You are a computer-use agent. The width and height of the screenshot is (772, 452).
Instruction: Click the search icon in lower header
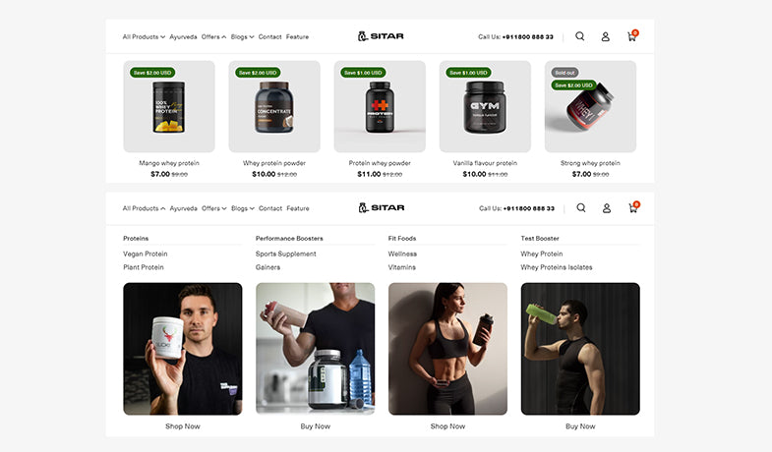tap(581, 208)
